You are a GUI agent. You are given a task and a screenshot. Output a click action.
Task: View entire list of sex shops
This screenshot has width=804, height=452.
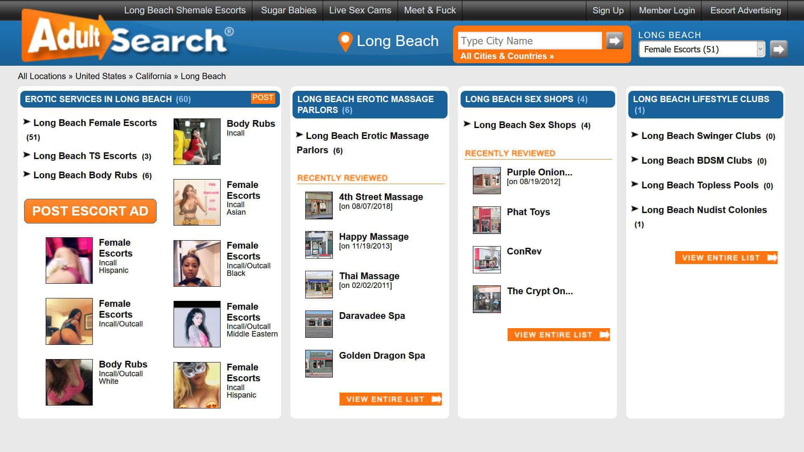[558, 335]
